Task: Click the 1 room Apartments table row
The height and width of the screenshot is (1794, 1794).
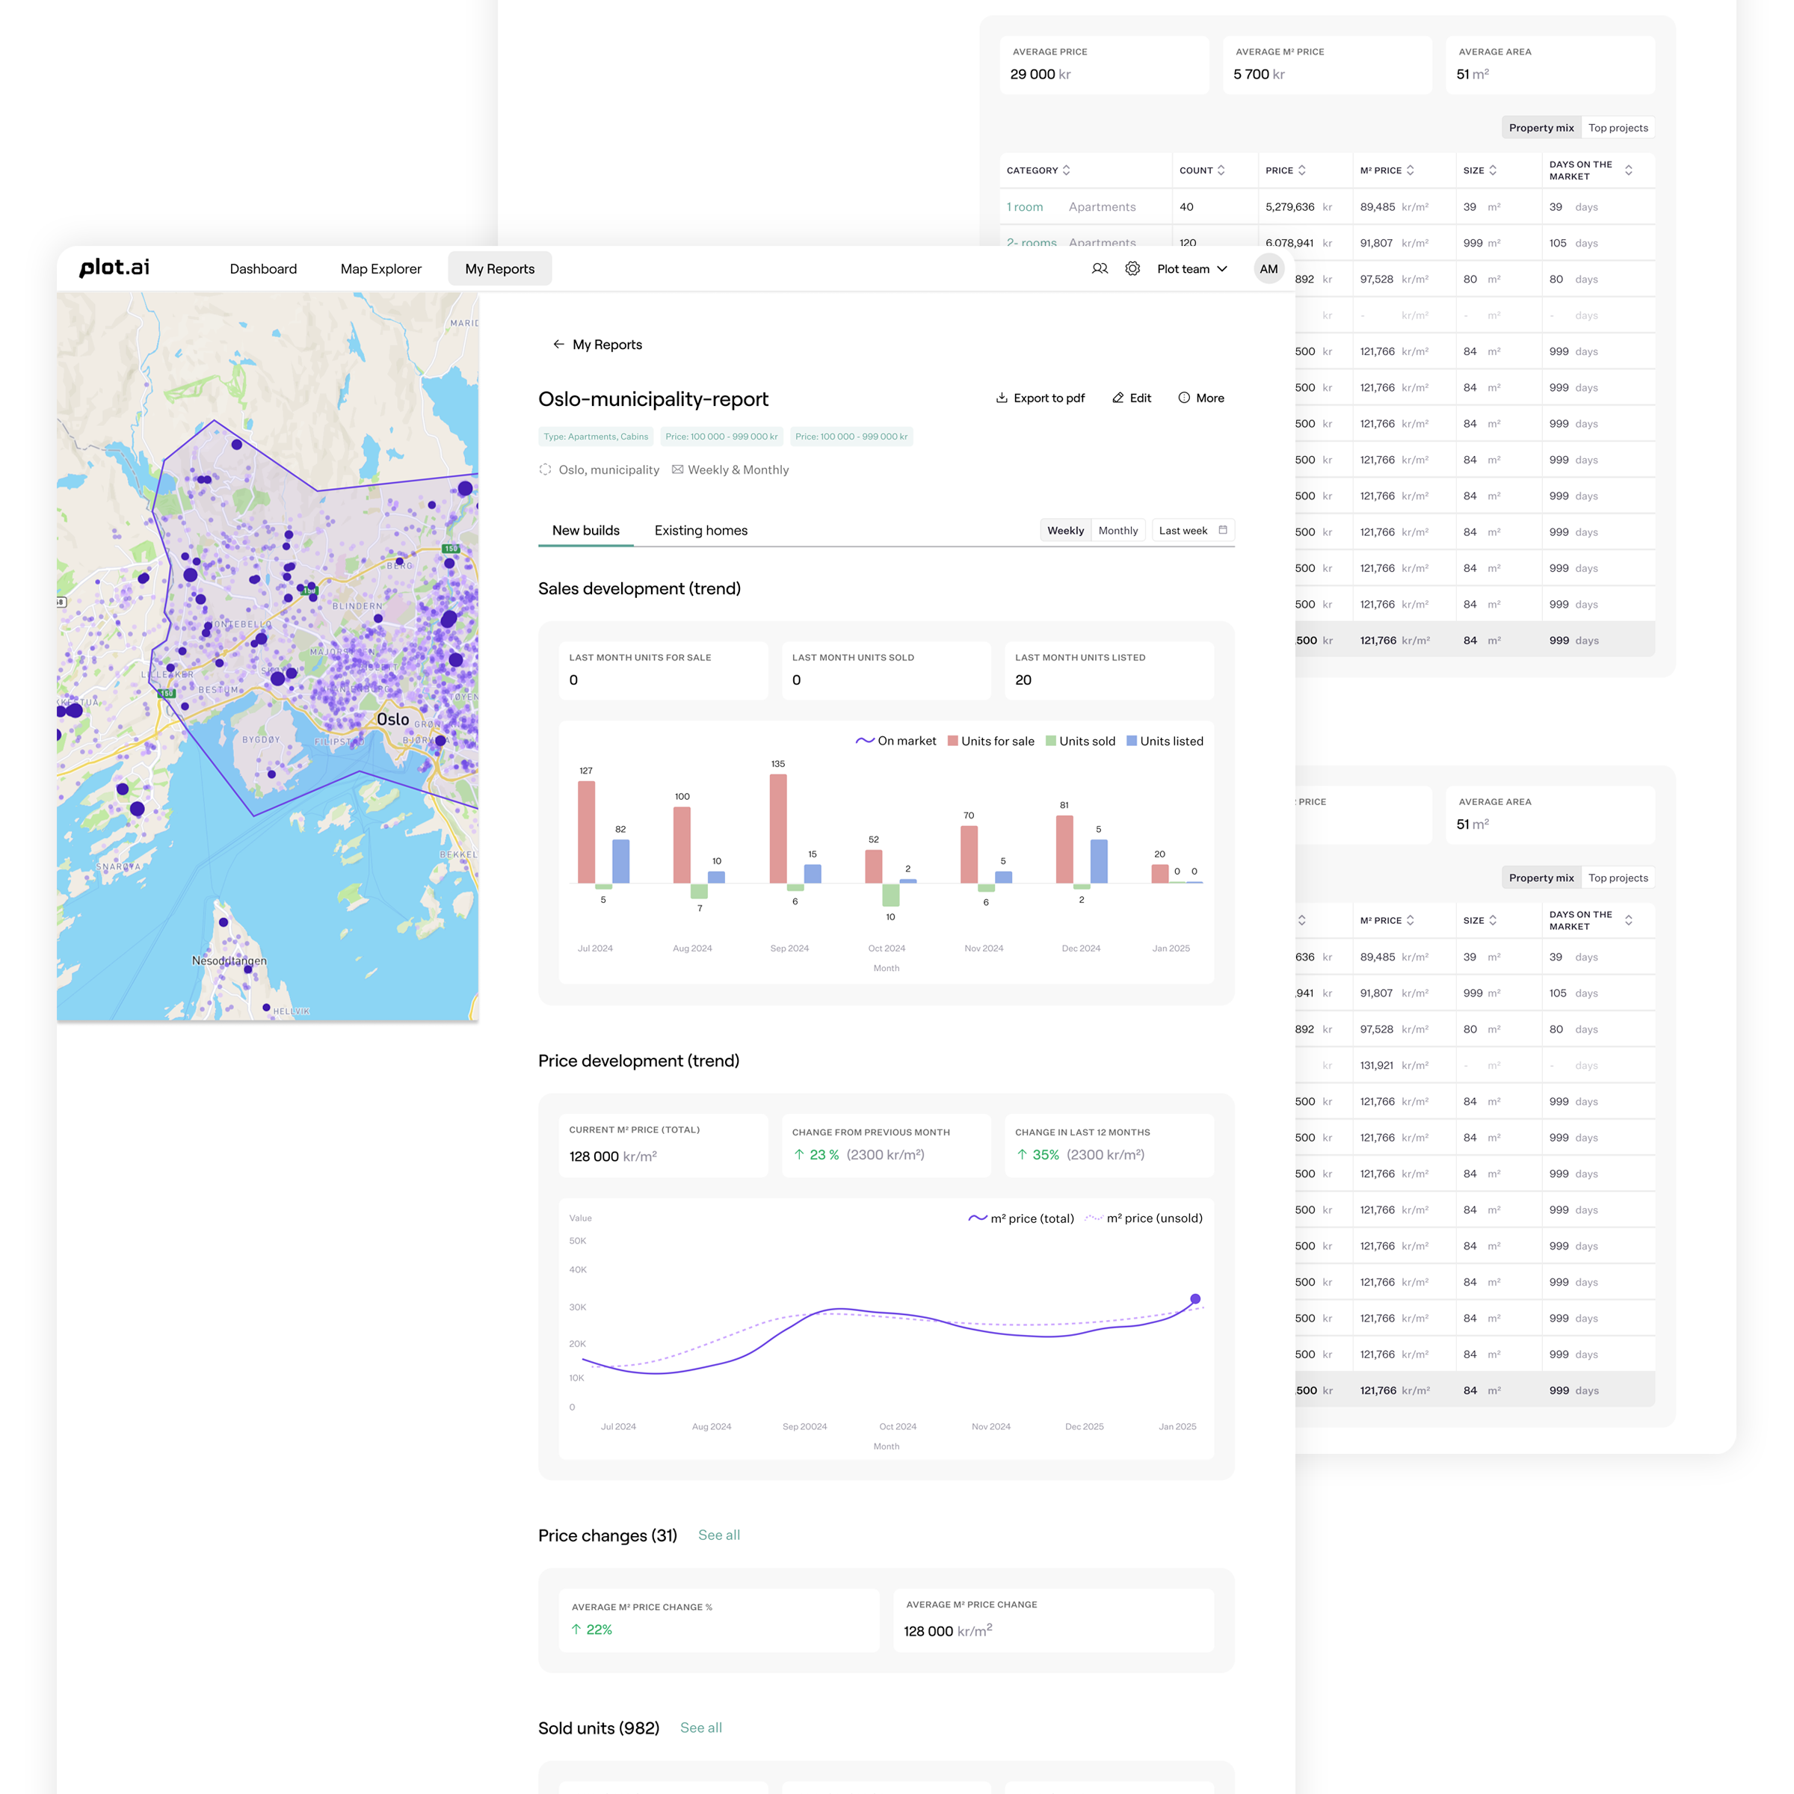Action: [x=1327, y=207]
